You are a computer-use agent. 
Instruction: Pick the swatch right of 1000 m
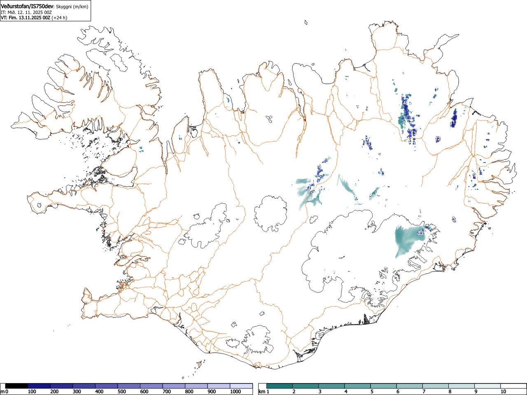pos(241,386)
